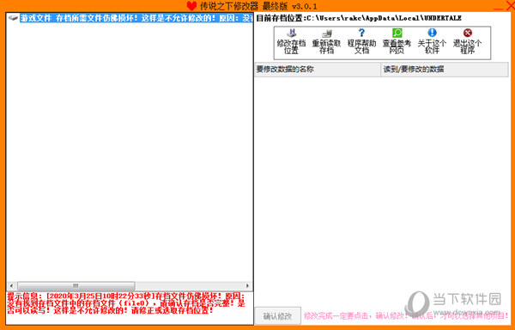Screen dimensions: 515x330
Task: Click the red heart icon in title bar
Action: 191,6
